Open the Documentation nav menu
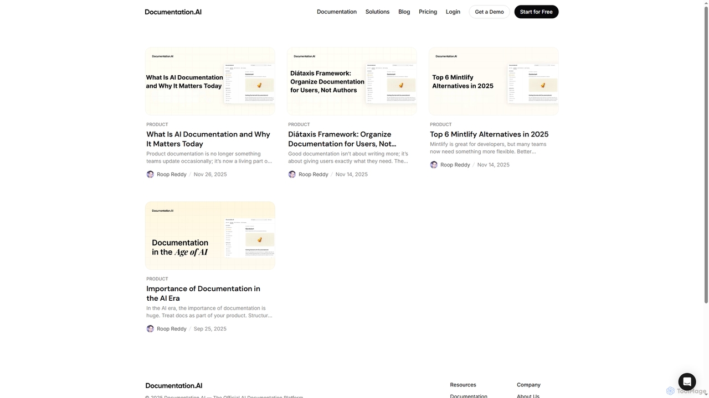This screenshot has height=398, width=709. pos(337,12)
